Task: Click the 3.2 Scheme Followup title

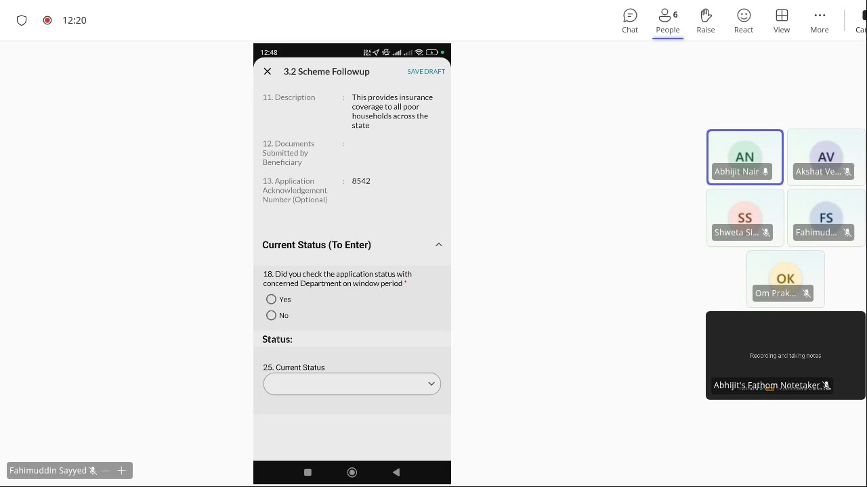Action: (x=326, y=71)
